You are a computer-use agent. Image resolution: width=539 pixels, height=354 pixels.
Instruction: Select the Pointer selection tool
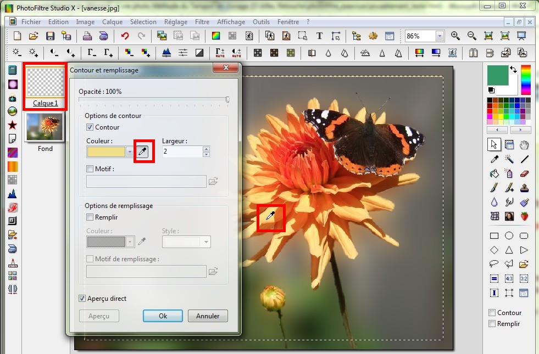pyautogui.click(x=494, y=145)
